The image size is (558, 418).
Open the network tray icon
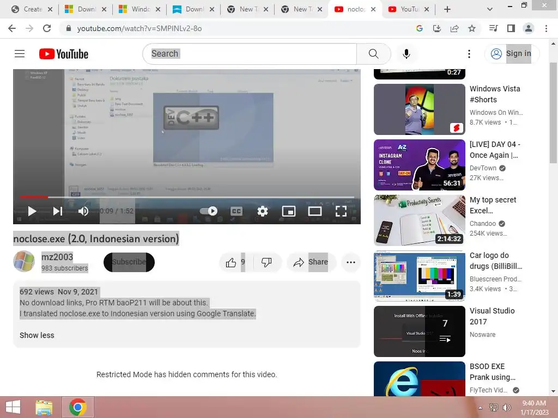pyautogui.click(x=493, y=408)
